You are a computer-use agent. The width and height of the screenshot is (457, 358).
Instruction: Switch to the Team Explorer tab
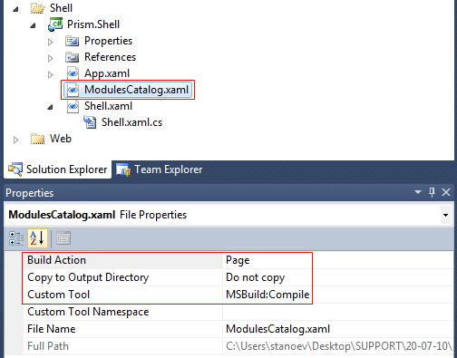[x=159, y=169]
